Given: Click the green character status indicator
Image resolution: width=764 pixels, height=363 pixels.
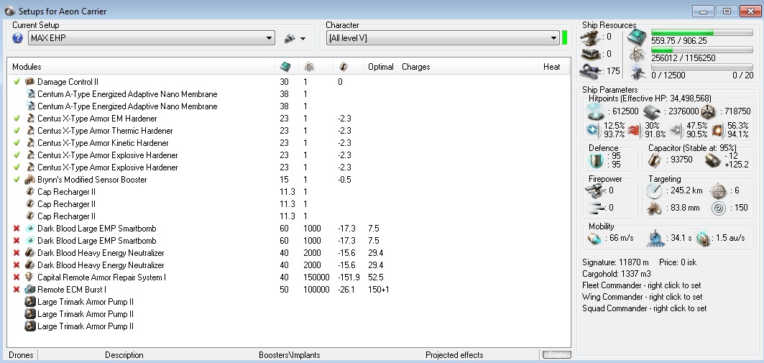Looking at the screenshot, I should (x=565, y=38).
